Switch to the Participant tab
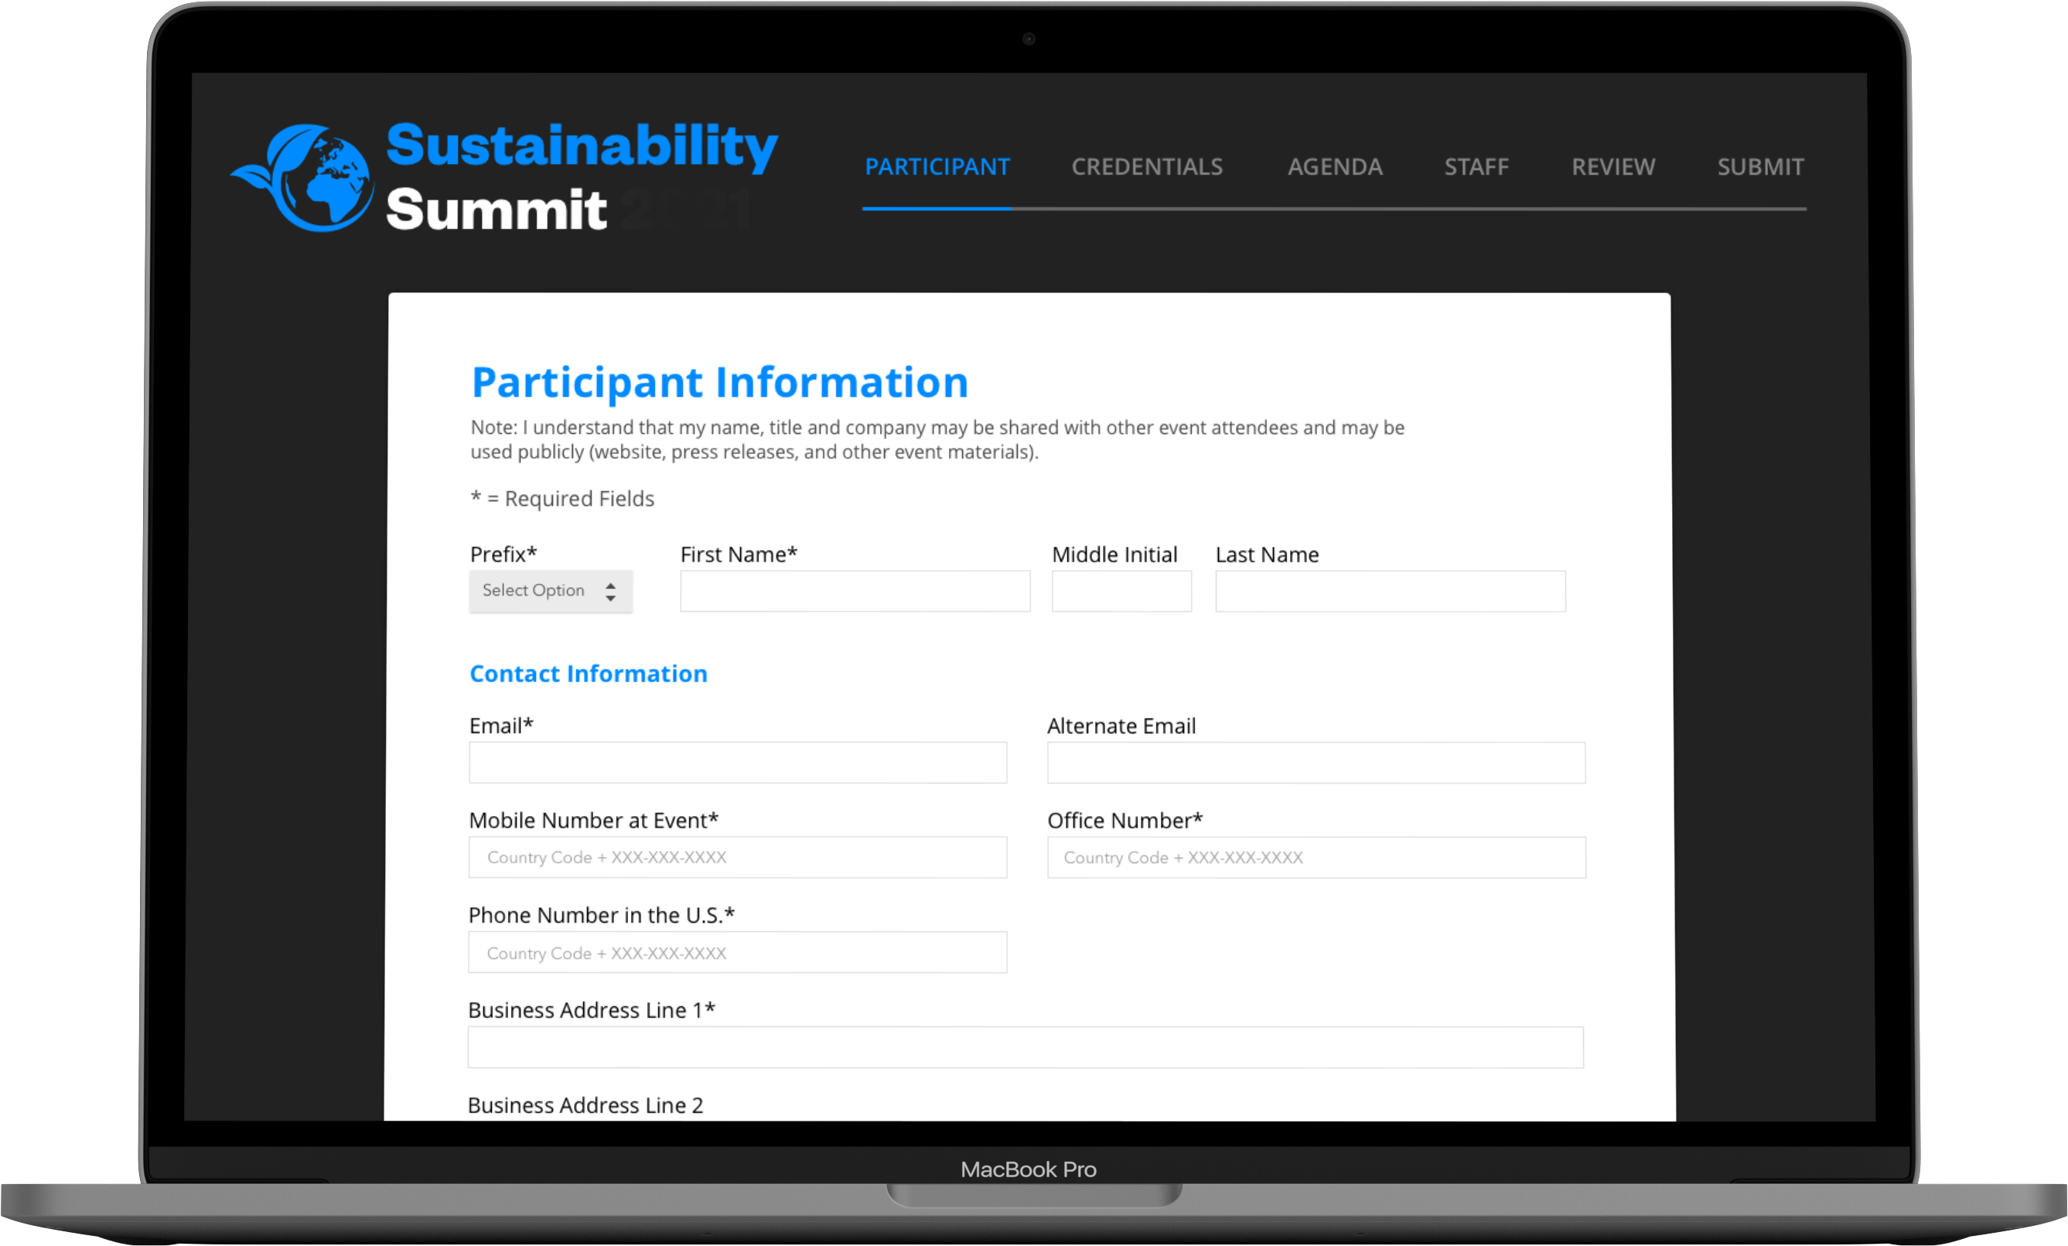Viewport: 2068px width, 1246px height. pos(937,167)
